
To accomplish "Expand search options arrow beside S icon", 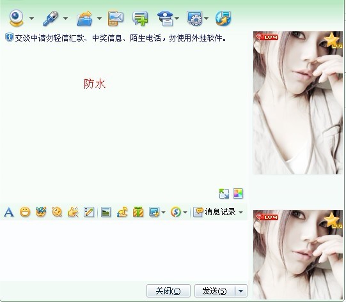I will pos(185,213).
